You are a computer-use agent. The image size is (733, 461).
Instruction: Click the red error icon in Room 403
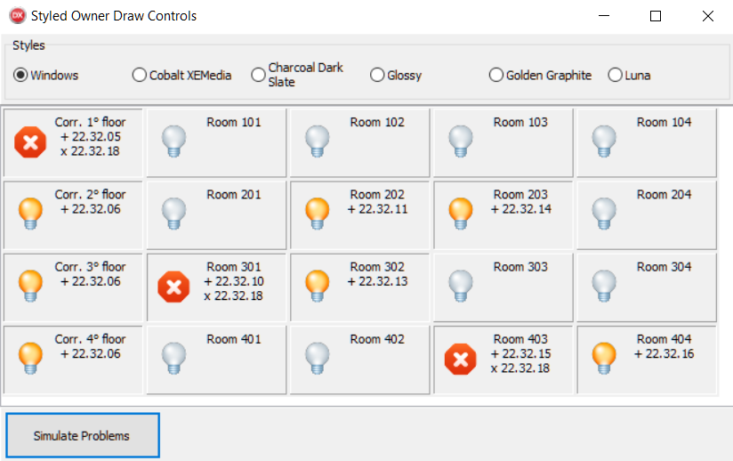(x=461, y=359)
